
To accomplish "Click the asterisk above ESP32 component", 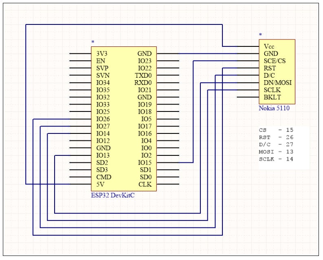I will 93,42.
